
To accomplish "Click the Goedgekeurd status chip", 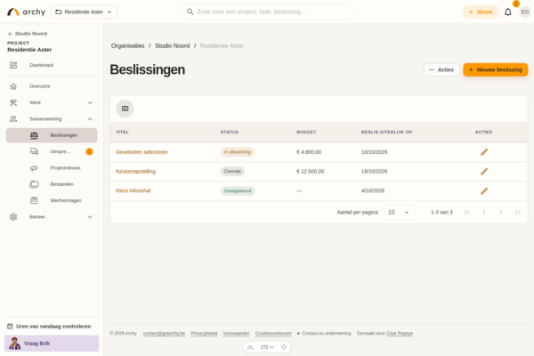I will 238,190.
